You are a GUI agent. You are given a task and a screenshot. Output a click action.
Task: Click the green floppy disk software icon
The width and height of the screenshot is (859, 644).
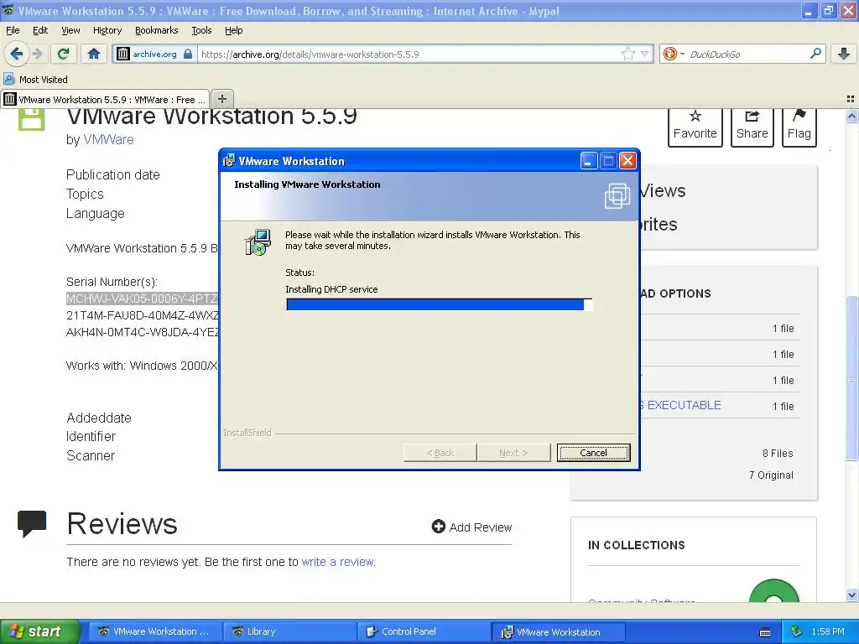click(31, 119)
